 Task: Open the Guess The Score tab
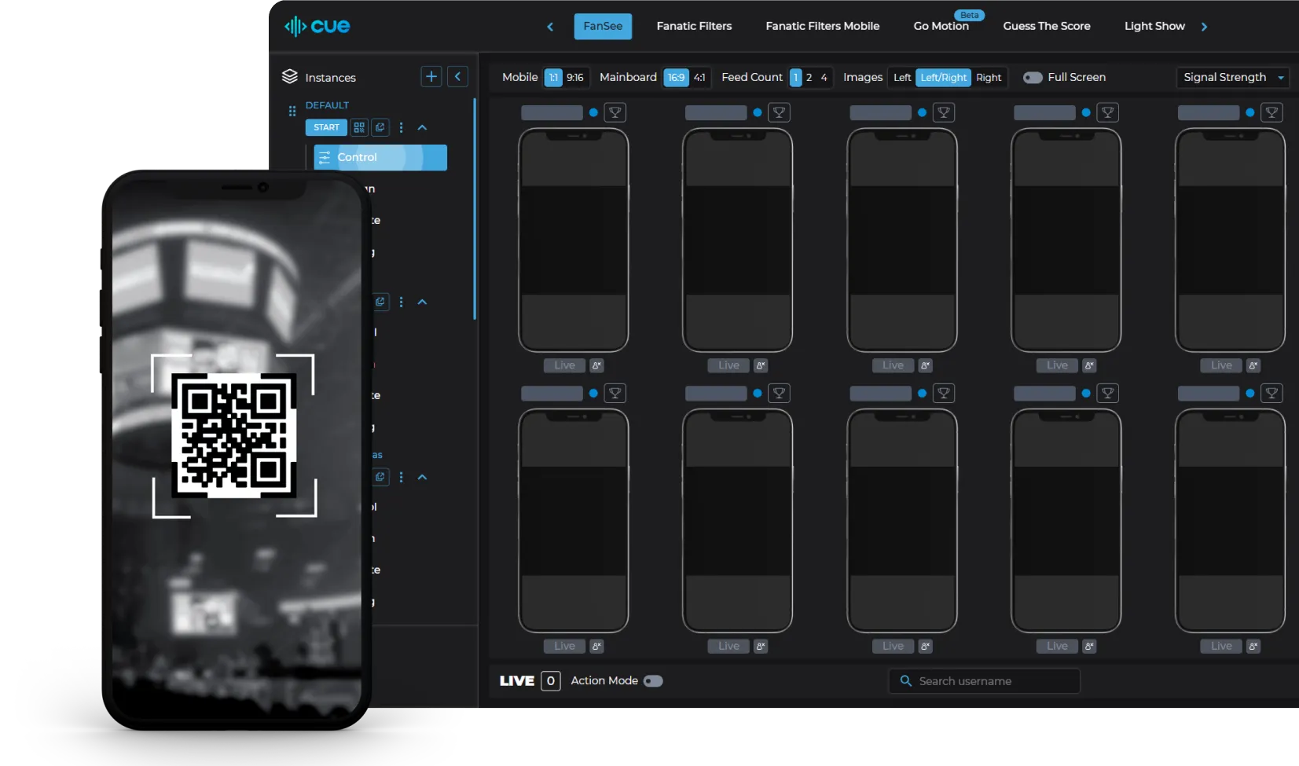click(x=1047, y=26)
